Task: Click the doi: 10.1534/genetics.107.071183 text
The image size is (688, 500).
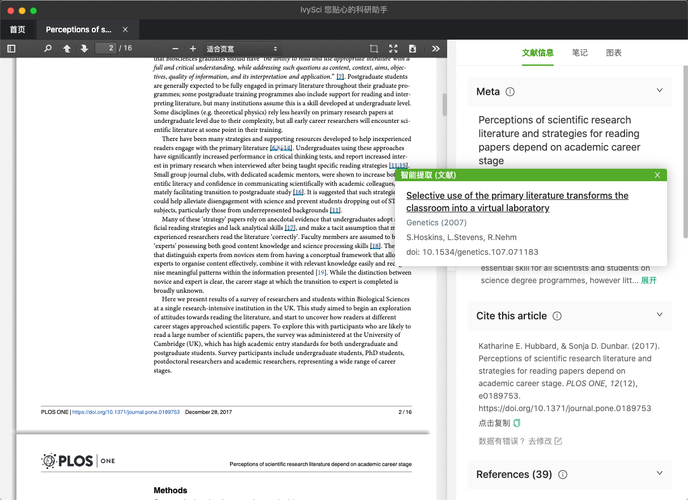Action: point(472,252)
